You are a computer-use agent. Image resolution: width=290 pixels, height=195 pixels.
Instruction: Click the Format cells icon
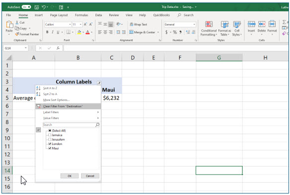pyautogui.click(x=272, y=24)
